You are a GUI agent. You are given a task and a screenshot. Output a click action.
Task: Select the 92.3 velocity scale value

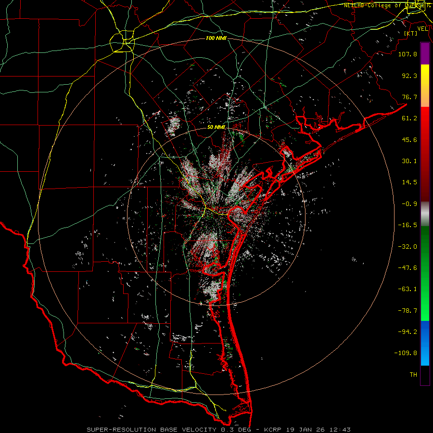pyautogui.click(x=409, y=76)
